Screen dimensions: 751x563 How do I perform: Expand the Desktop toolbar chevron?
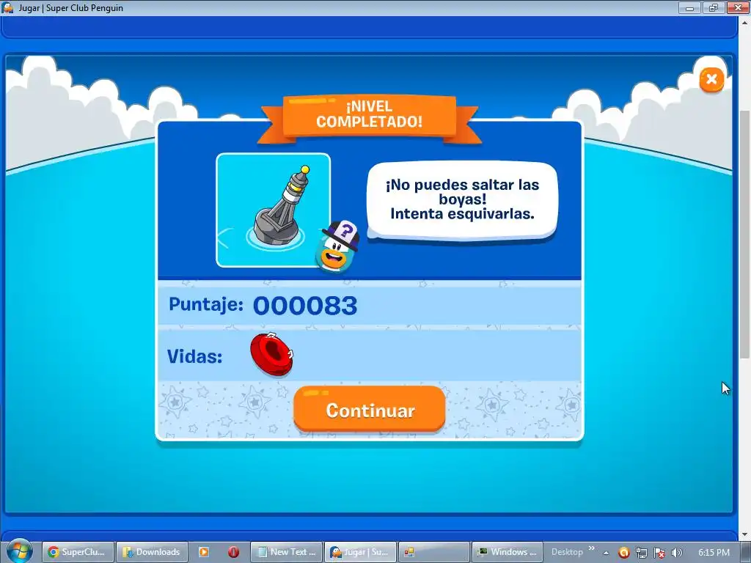pyautogui.click(x=592, y=548)
